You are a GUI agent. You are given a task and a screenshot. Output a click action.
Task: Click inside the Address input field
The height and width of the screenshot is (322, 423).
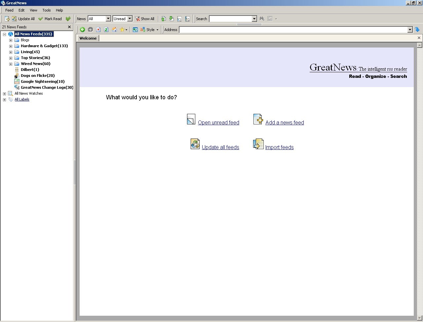pos(293,30)
